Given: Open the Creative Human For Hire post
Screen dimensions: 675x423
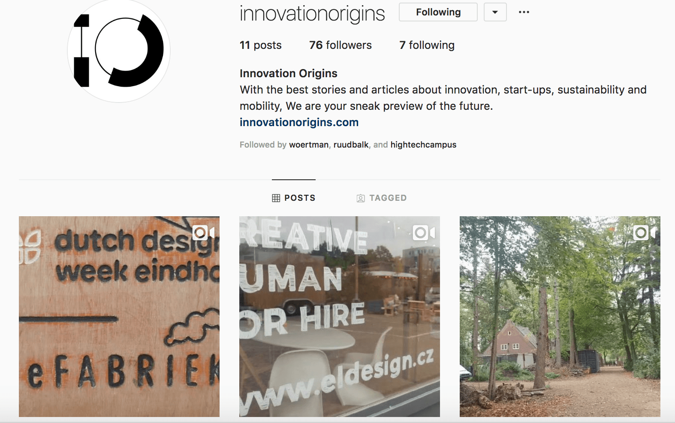Looking at the screenshot, I should [x=340, y=317].
